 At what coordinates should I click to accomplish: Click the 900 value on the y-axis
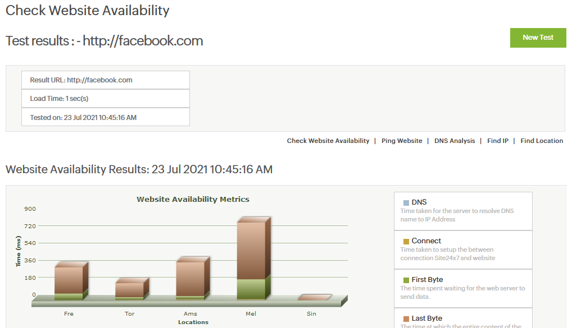click(30, 209)
